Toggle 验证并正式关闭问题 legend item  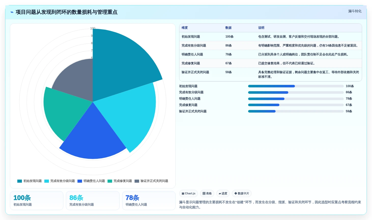pos(151,181)
